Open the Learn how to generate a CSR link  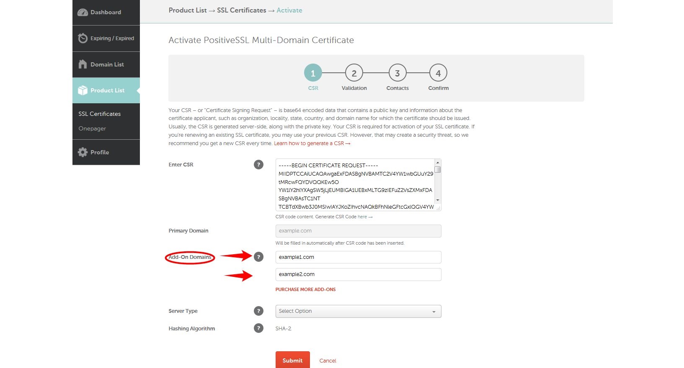click(x=309, y=143)
